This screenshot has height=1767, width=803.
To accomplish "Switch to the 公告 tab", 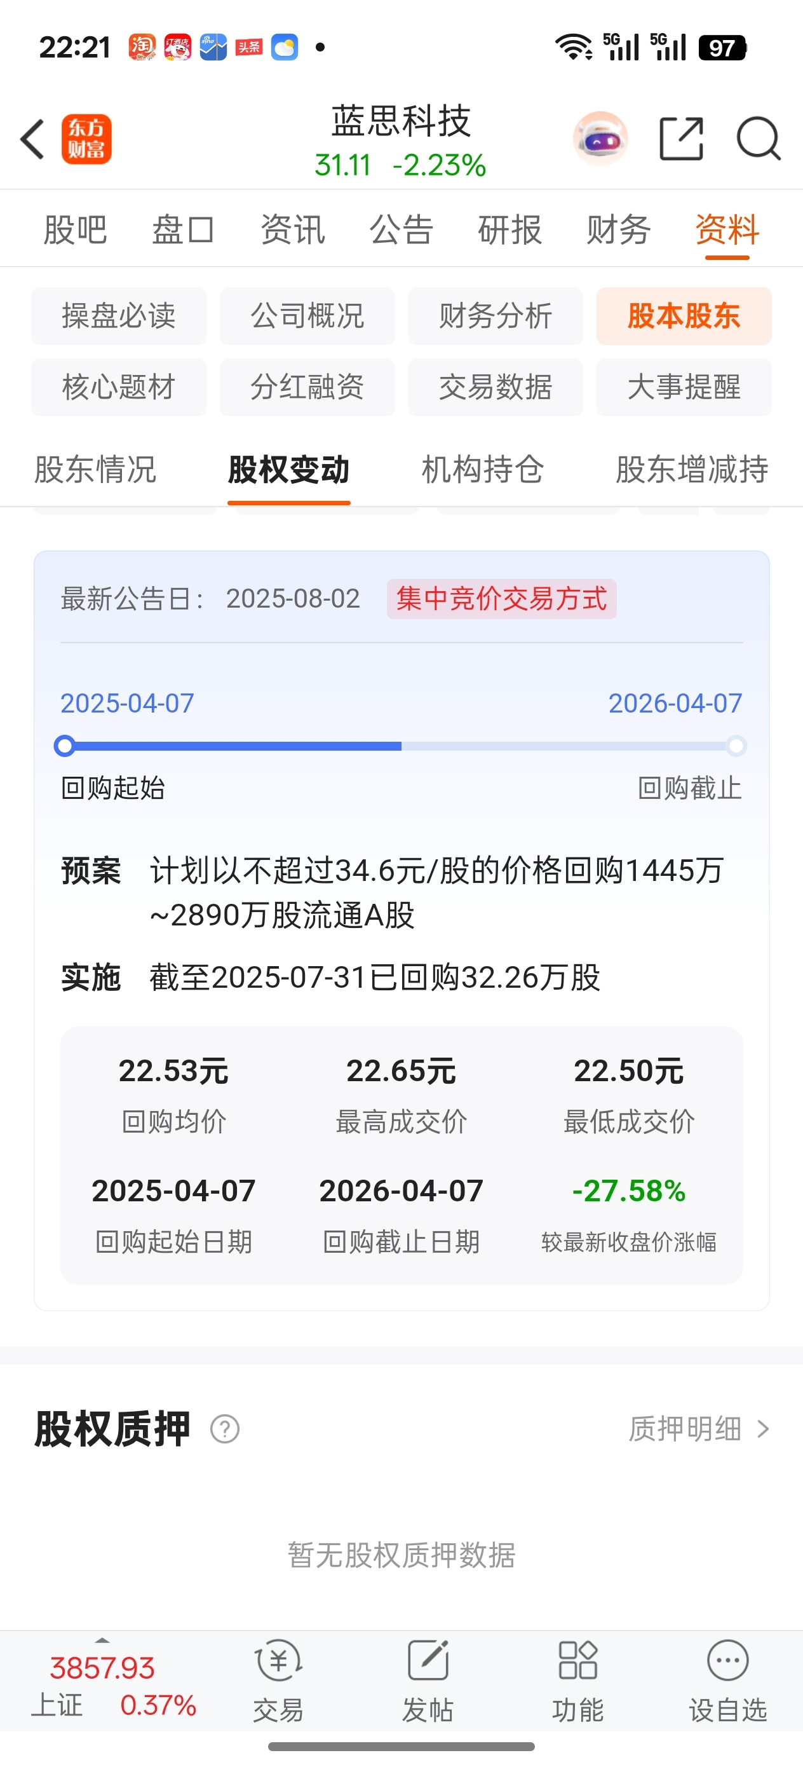I will click(401, 229).
